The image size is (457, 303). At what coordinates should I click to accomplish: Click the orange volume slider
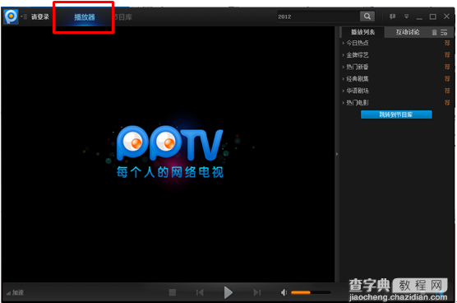[311, 292]
